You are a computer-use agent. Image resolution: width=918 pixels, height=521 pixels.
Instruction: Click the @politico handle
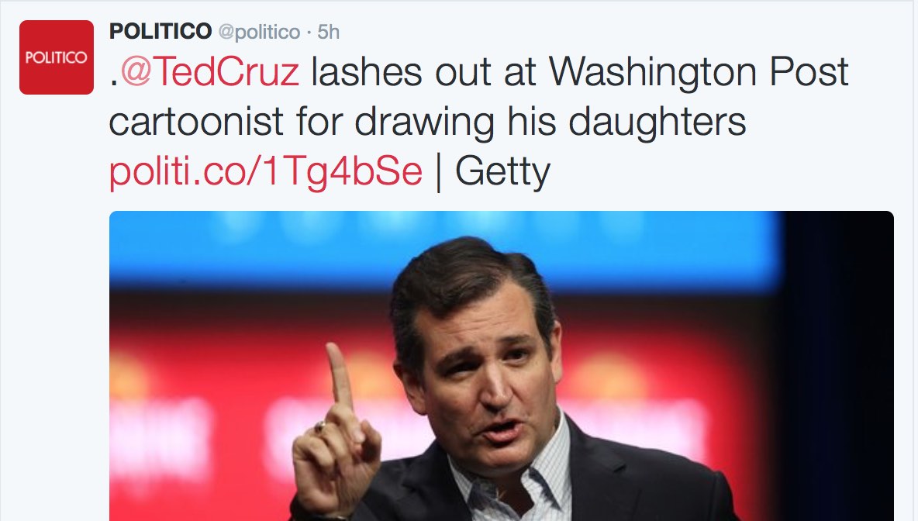tap(258, 33)
